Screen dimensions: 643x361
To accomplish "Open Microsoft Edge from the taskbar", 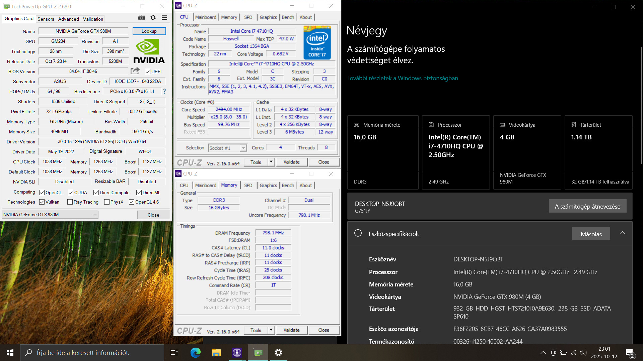I will pyautogui.click(x=195, y=352).
